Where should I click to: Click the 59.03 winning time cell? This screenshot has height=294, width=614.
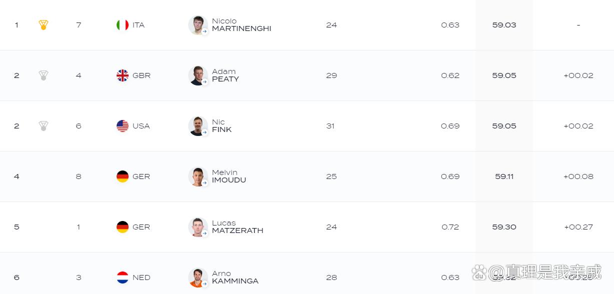click(504, 25)
